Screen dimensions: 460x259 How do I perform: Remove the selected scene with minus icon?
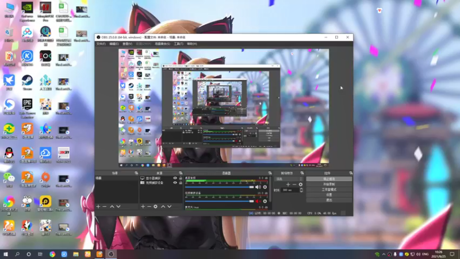pos(105,207)
